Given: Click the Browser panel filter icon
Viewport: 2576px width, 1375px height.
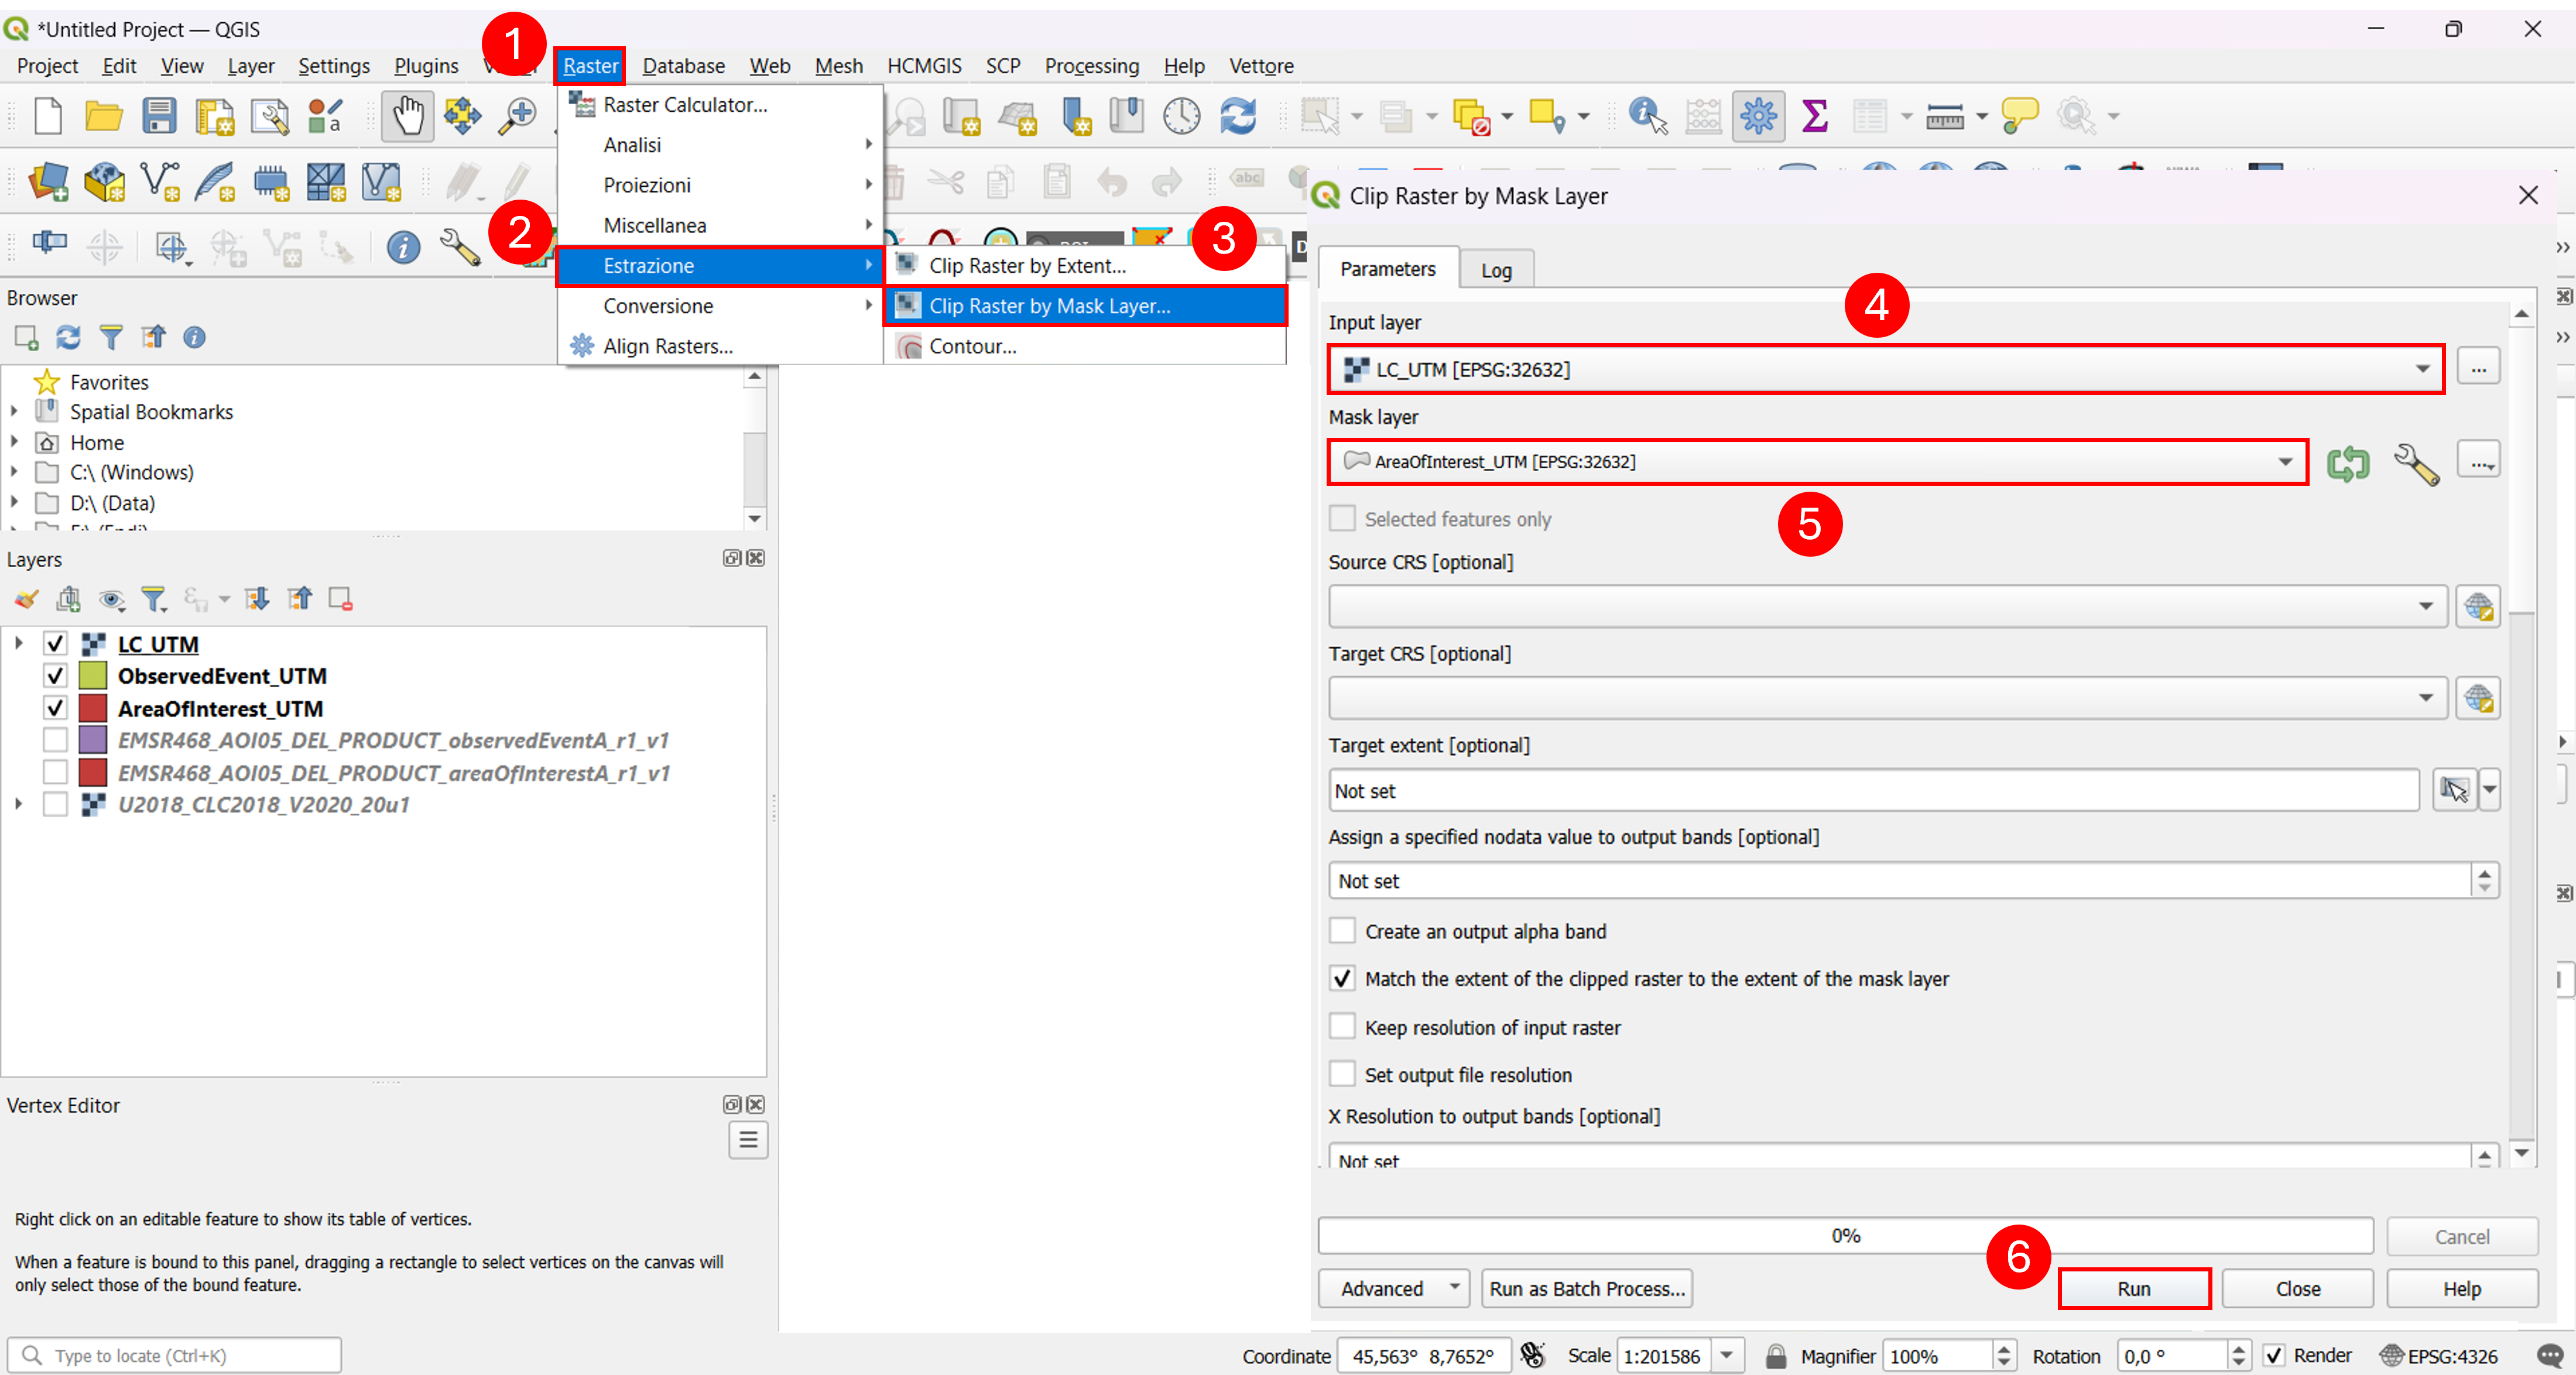Looking at the screenshot, I should tap(111, 338).
